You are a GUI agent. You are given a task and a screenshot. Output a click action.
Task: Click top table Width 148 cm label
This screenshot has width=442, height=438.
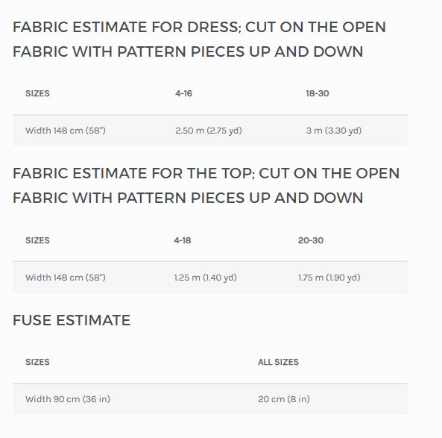(66, 278)
